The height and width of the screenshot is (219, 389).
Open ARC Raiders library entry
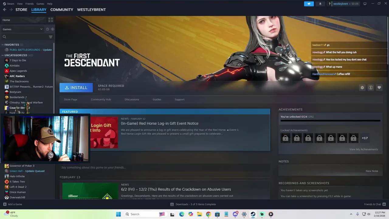coord(17,76)
